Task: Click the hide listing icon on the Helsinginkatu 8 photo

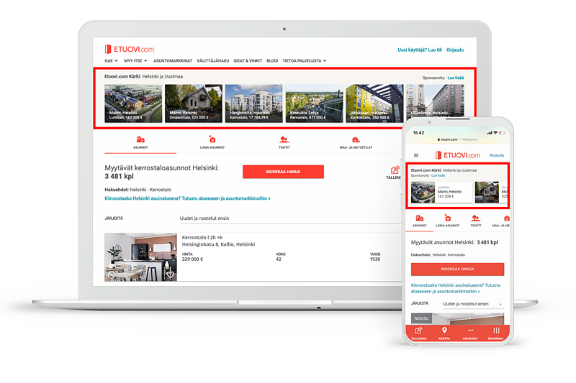Action: tap(112, 274)
